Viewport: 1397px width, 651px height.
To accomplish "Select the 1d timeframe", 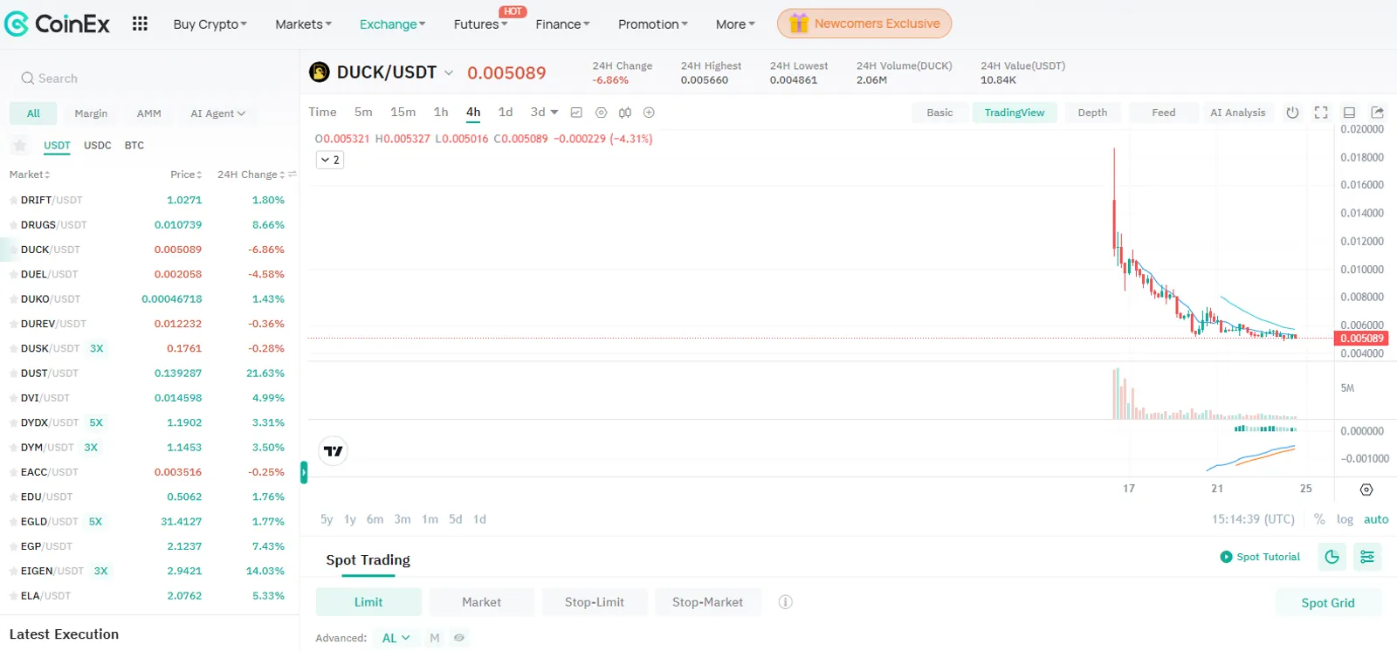I will pos(506,112).
